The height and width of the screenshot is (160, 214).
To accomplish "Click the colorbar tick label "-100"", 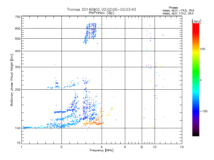I will pos(204,111).
